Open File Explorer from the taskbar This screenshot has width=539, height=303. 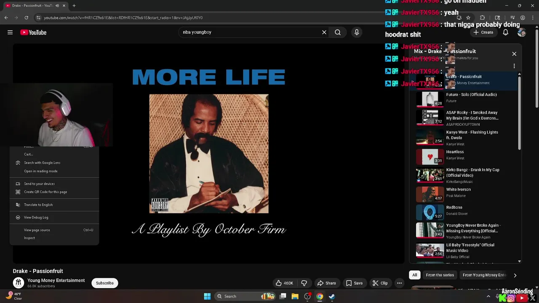(x=295, y=296)
